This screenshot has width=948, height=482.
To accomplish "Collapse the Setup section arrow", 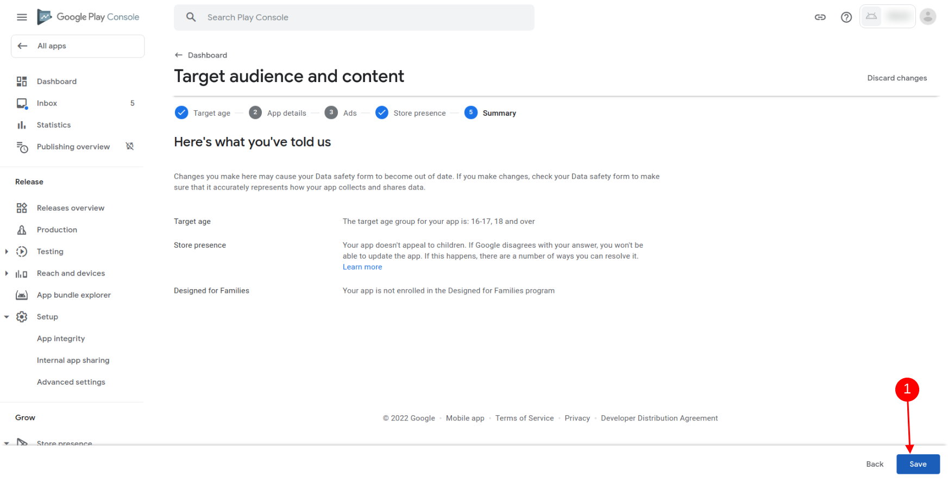I will [7, 317].
